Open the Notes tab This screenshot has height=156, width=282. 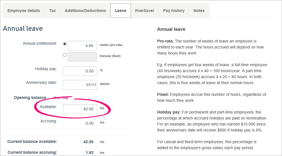pyautogui.click(x=199, y=11)
